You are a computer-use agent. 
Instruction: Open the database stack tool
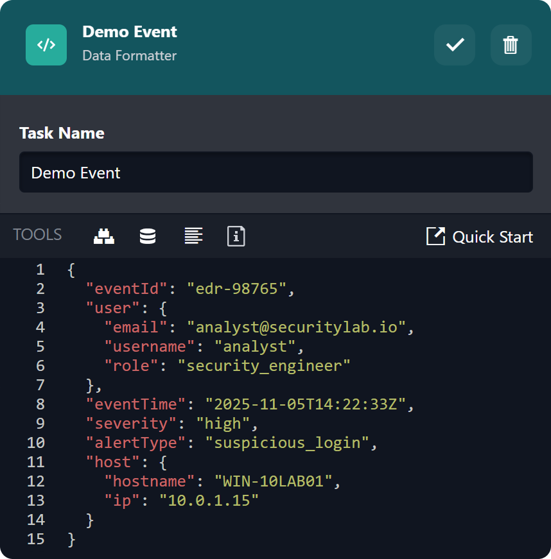[x=148, y=236]
